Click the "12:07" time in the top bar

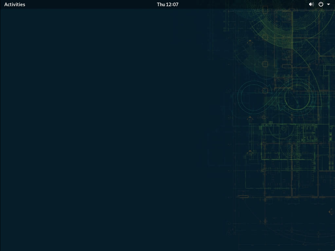point(172,4)
